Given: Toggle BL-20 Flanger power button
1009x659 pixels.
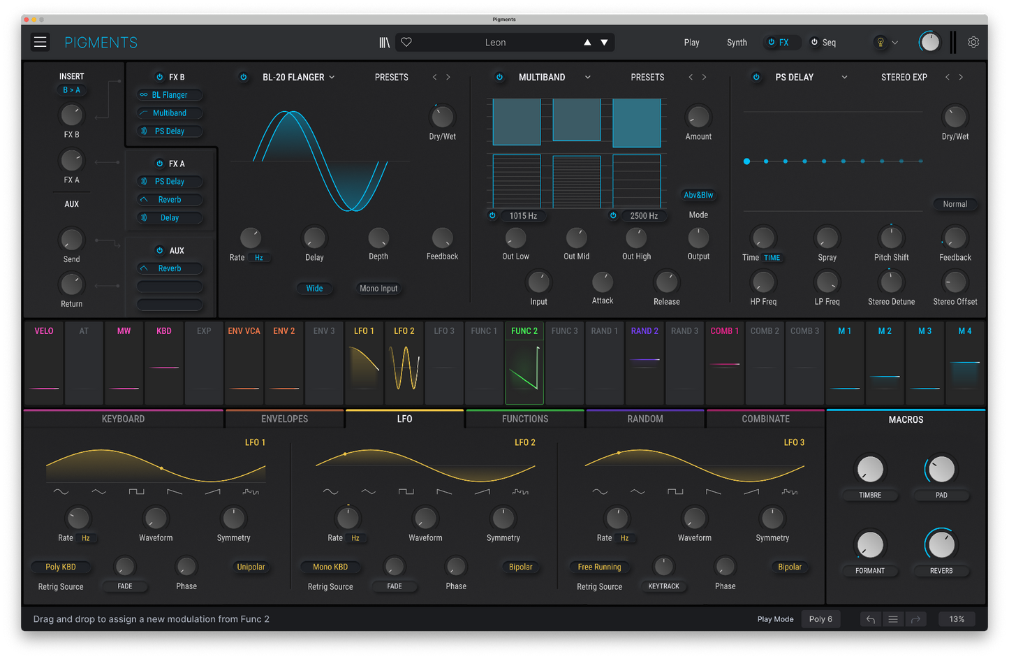Looking at the screenshot, I should click(244, 78).
